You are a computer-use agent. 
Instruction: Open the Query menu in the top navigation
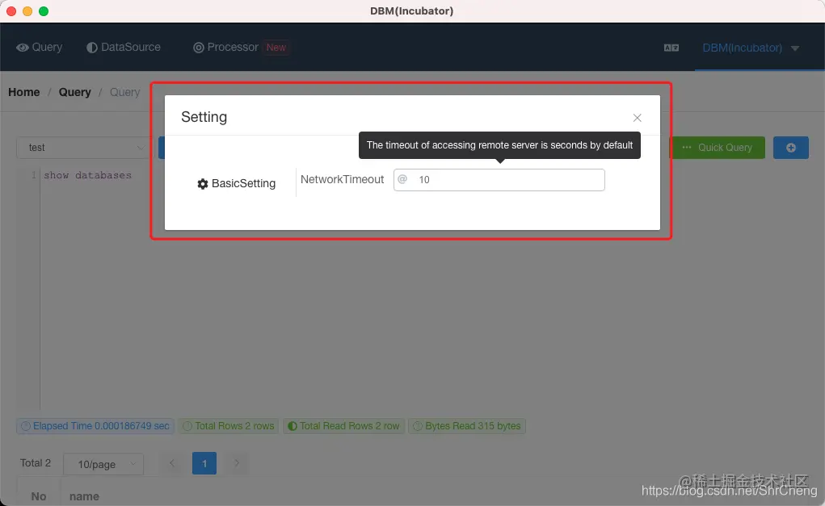pos(39,48)
